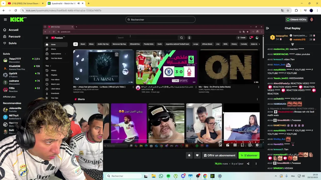Open Spotify from the taskbar
321x180 pixels.
[x=168, y=176]
